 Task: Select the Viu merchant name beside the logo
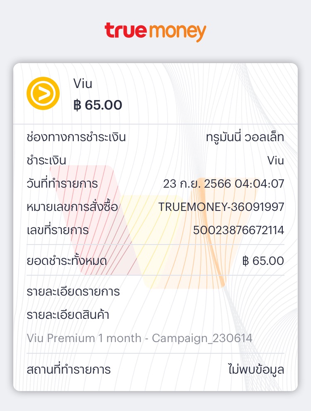(x=83, y=84)
